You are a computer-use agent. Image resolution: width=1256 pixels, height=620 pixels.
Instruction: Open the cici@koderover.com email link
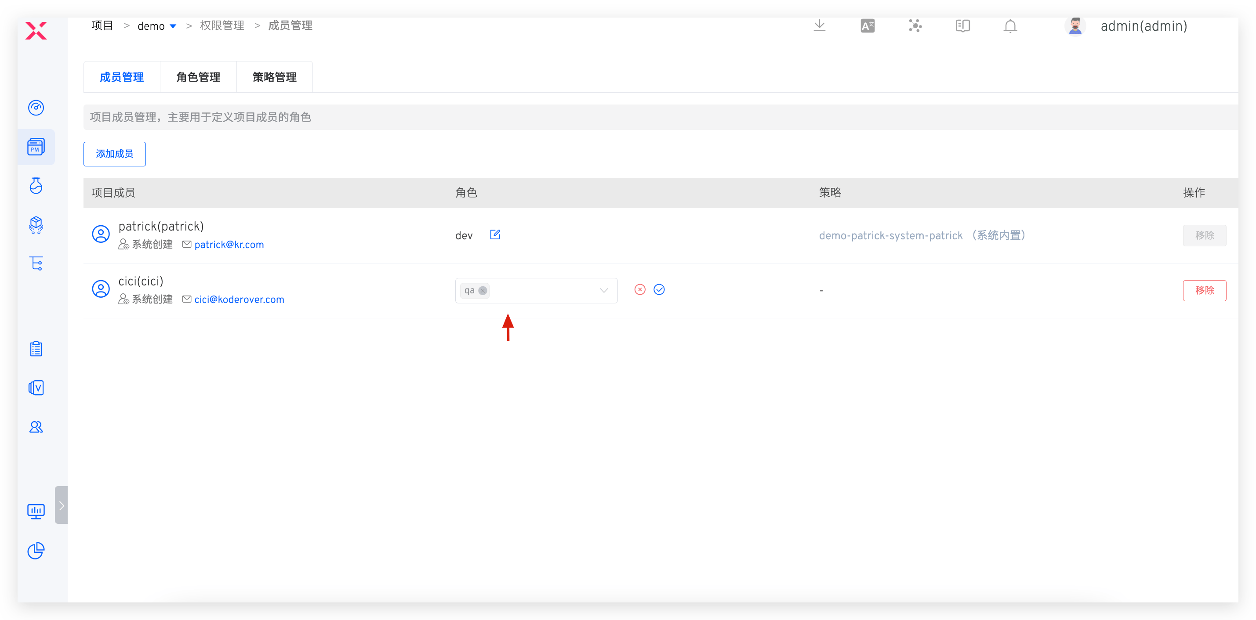[x=239, y=299]
